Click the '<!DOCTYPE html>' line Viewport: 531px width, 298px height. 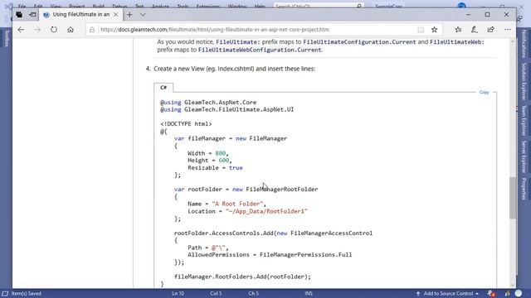tap(186, 124)
